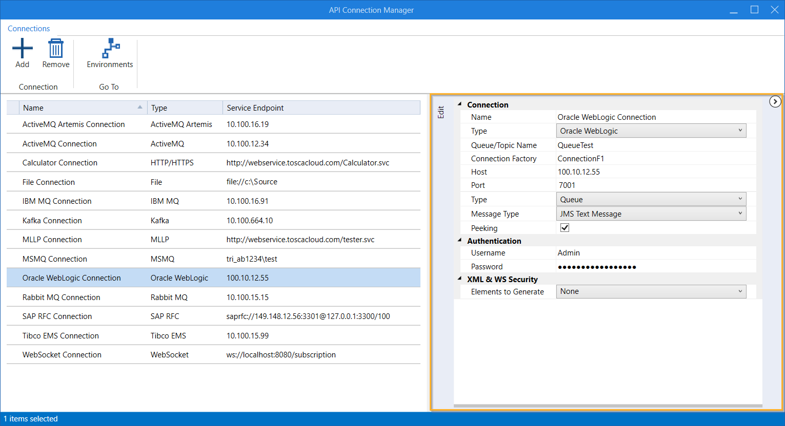Uncheck the Peeking checkbox
785x426 pixels.
(565, 228)
